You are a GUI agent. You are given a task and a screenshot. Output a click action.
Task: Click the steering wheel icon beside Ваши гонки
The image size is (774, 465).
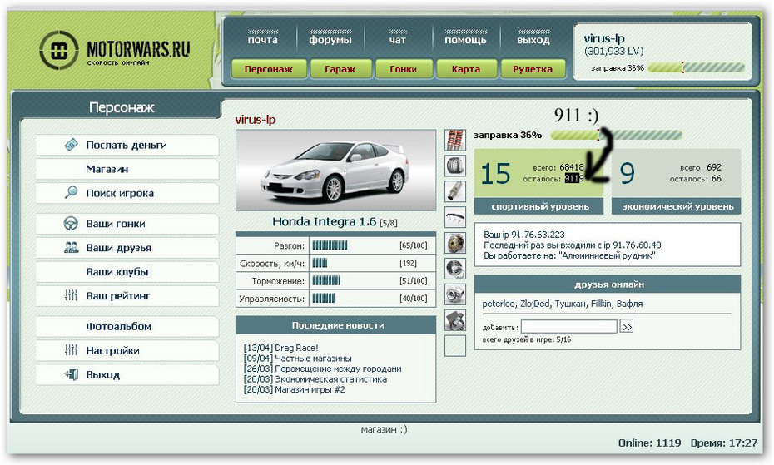pyautogui.click(x=71, y=223)
